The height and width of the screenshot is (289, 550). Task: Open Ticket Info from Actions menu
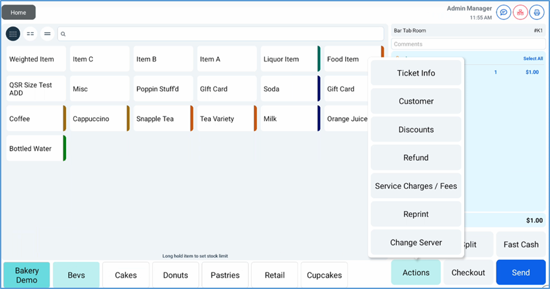coord(416,73)
